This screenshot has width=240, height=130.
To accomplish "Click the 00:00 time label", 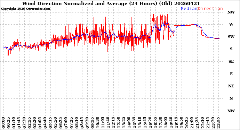I will [x=3, y=123].
